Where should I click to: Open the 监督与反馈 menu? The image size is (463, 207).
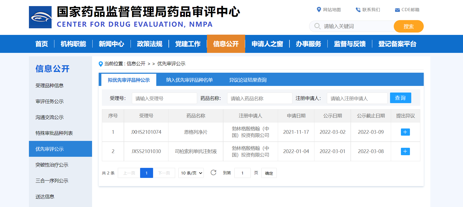pyautogui.click(x=350, y=44)
